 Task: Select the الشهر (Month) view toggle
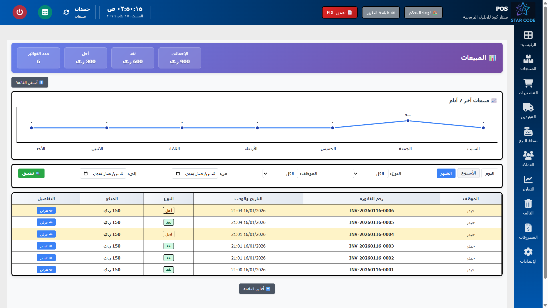coord(446,173)
